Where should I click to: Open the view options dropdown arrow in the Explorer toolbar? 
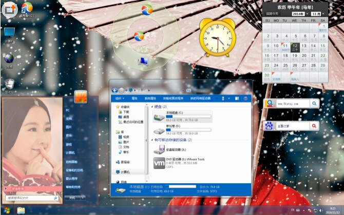pos(229,99)
